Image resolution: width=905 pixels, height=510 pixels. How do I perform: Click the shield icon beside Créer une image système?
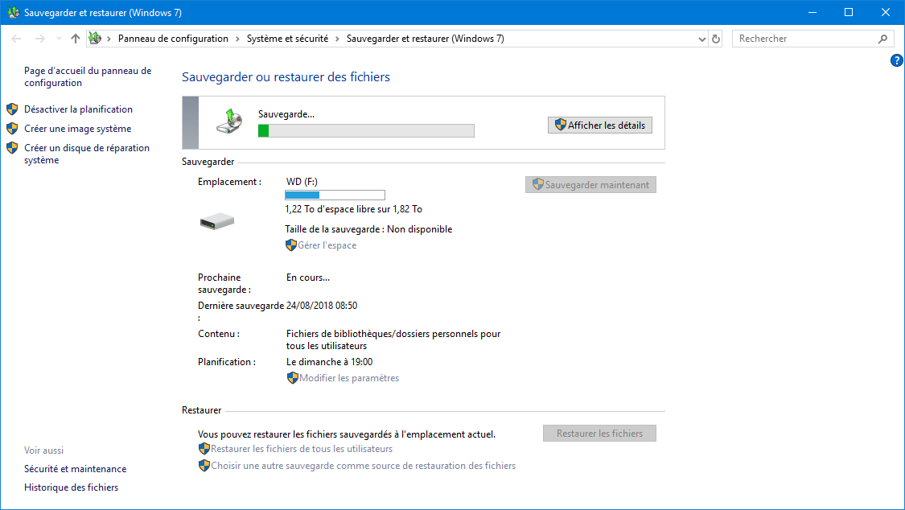click(12, 128)
